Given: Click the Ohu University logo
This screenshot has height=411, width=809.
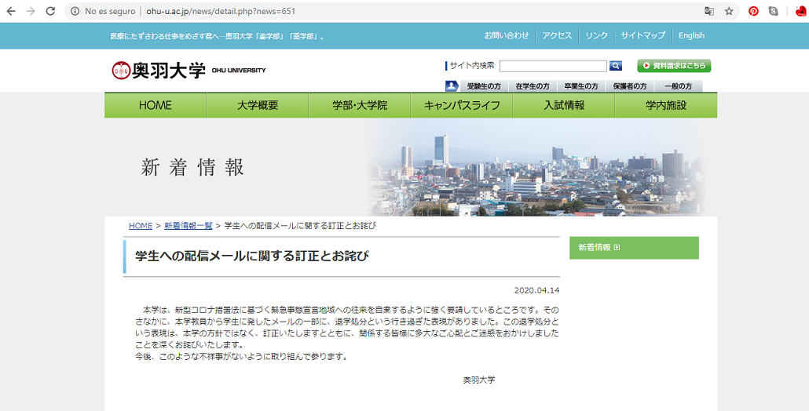Looking at the screenshot, I should [189, 70].
